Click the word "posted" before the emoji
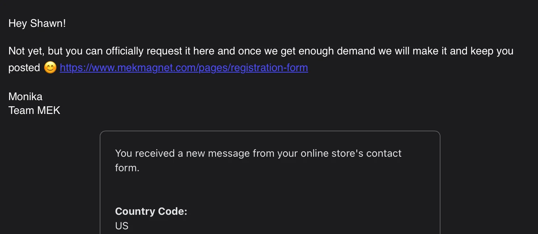538x234 pixels. (x=24, y=68)
